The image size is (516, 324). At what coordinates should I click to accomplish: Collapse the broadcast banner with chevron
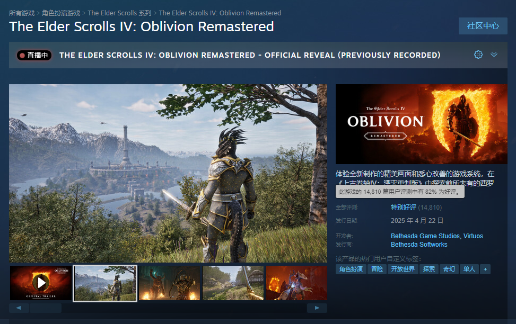coord(494,55)
